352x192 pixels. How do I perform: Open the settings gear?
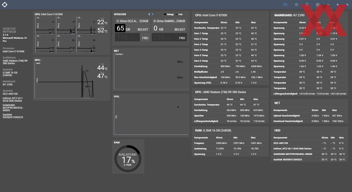tap(318, 5)
